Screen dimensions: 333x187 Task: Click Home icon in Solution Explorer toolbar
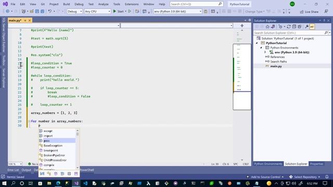[x=267, y=26]
